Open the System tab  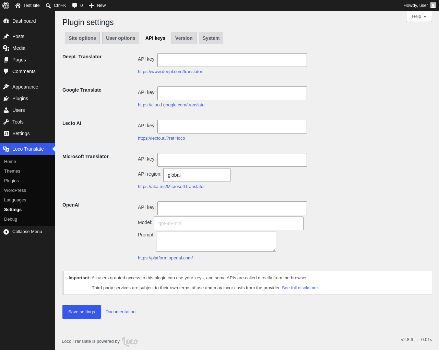(211, 38)
